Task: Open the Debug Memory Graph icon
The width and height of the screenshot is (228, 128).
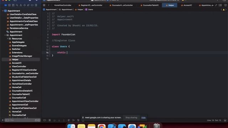Action: point(73,120)
